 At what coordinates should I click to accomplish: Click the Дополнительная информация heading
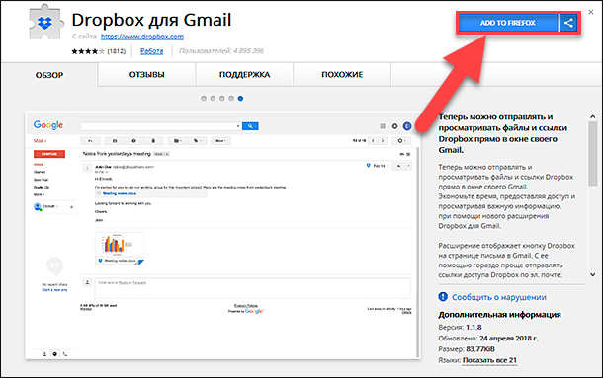coord(499,315)
